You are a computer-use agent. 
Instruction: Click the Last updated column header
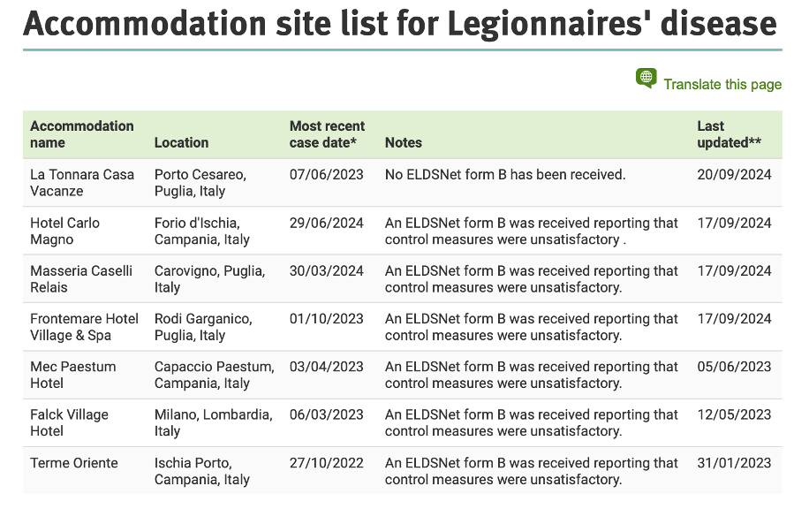[729, 134]
